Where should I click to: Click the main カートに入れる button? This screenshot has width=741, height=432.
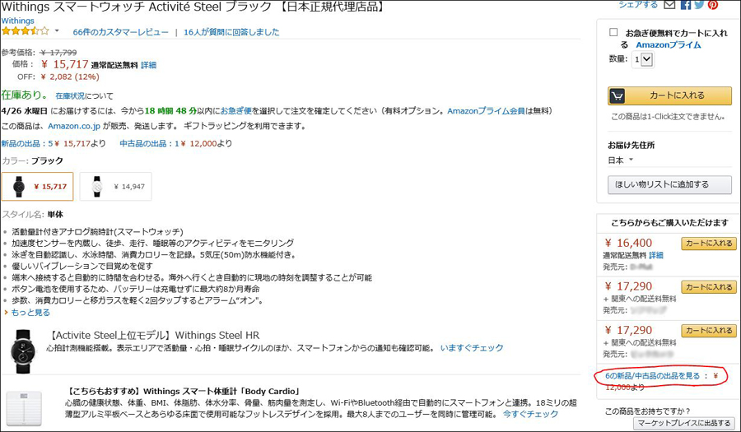tap(669, 95)
